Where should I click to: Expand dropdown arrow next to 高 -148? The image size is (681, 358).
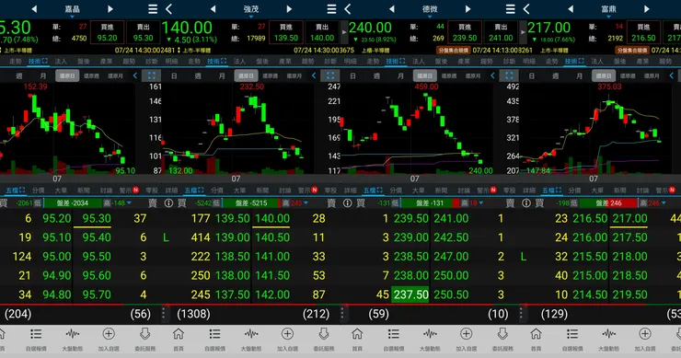[129, 202]
